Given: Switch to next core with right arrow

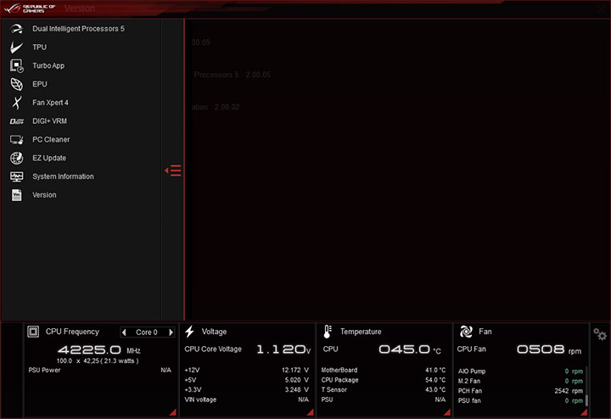Looking at the screenshot, I should point(171,332).
